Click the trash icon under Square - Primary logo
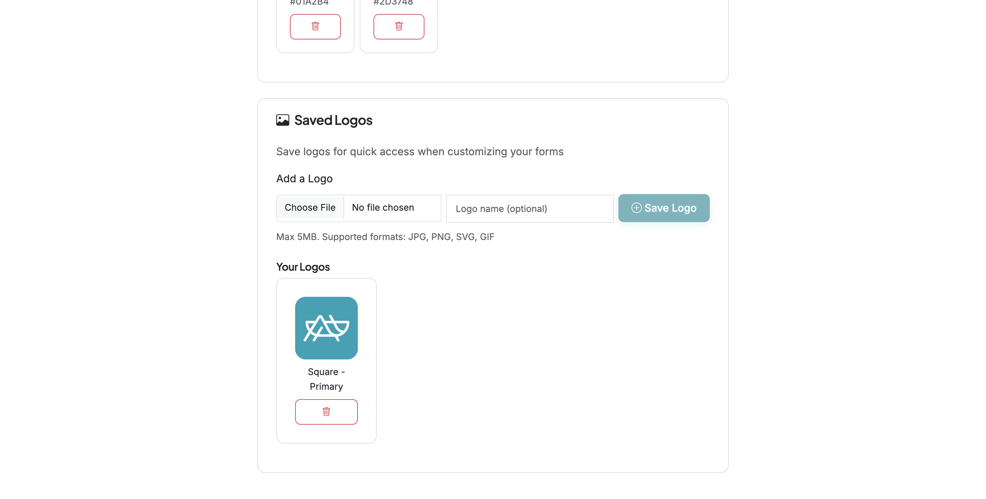Image resolution: width=986 pixels, height=499 pixels. 326,412
